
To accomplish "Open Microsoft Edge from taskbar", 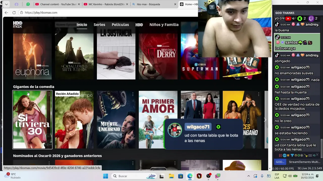I will 190,176.
